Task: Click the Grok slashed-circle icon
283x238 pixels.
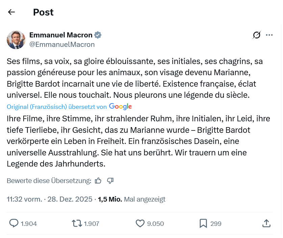Action: pyautogui.click(x=257, y=35)
